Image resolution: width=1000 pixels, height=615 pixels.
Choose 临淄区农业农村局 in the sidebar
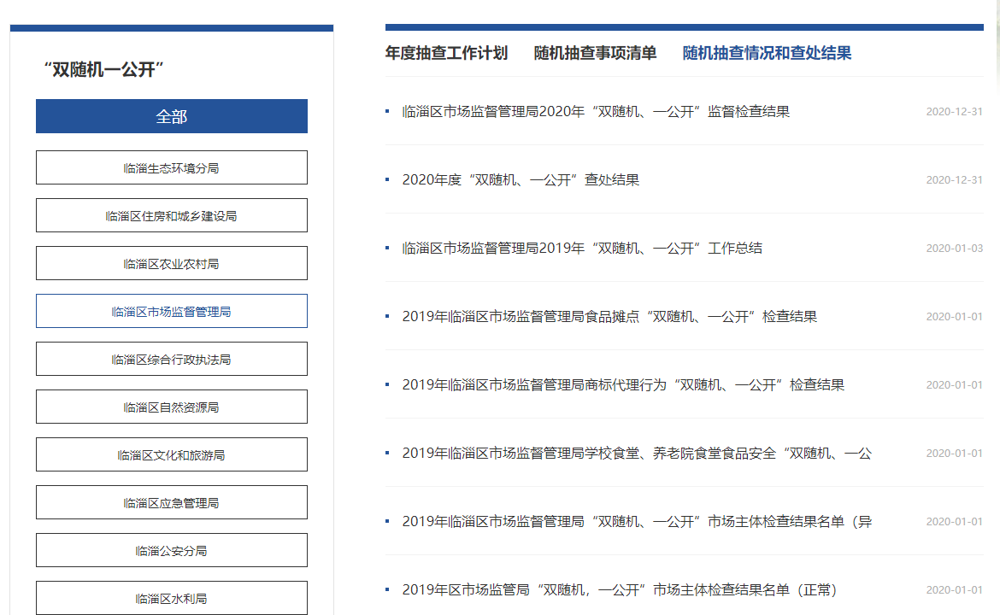[x=171, y=264]
